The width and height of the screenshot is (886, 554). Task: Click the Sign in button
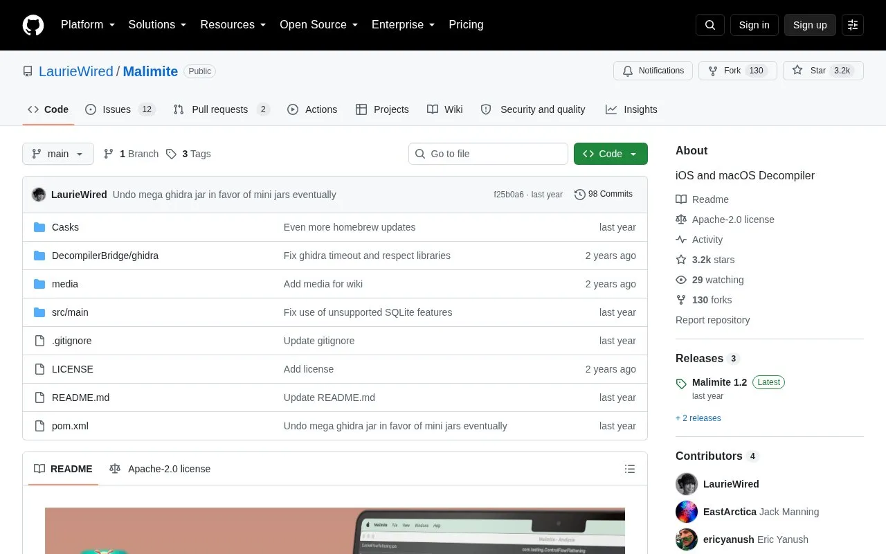pos(754,25)
